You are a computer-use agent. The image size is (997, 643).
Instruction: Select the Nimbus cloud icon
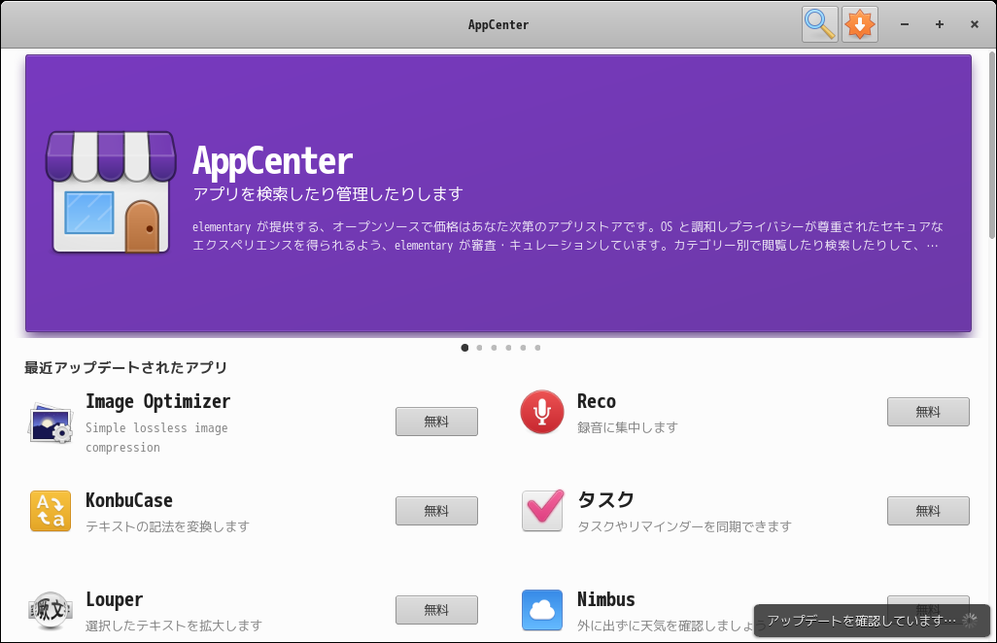541,610
